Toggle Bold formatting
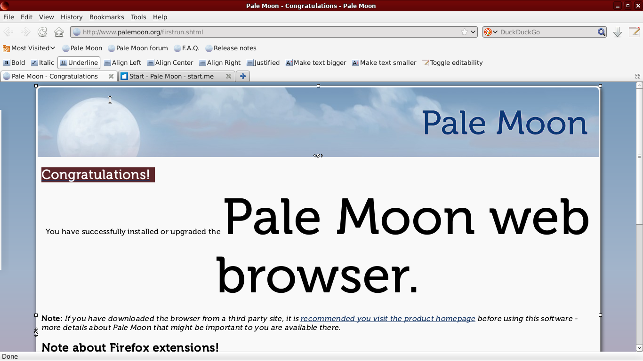Screen dimensions: 643x361 (14, 63)
